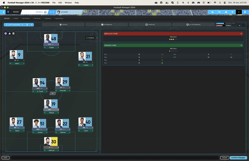Viewport: 249px width, 161px height.
Task: Click the instruction icon left of Joujou
Action: [79, 65]
